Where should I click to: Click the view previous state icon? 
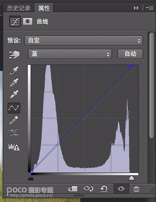(x=88, y=188)
